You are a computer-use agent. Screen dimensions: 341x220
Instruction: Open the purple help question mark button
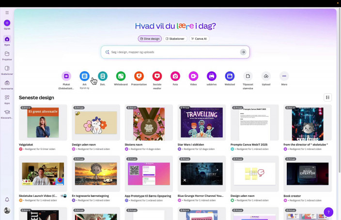(x=328, y=212)
